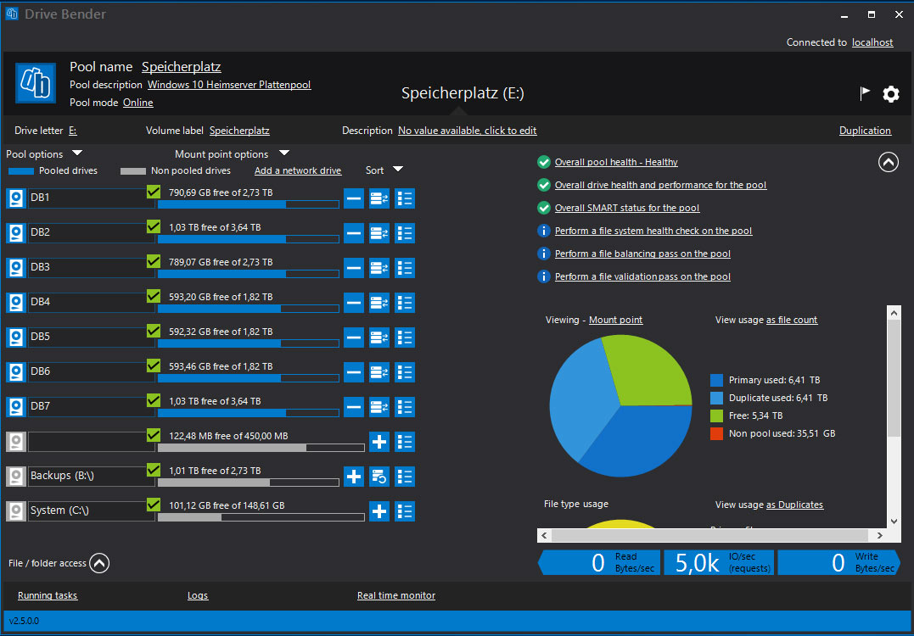Toggle the checkbox for drive DB3
914x636 pixels.
(154, 261)
